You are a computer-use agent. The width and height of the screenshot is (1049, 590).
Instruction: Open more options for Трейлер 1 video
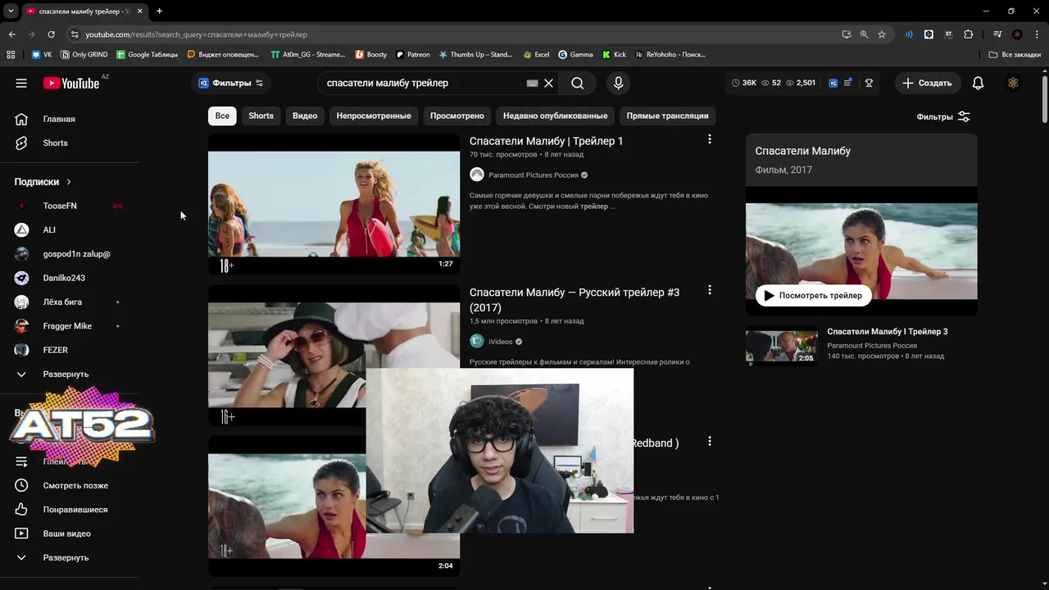tap(710, 139)
